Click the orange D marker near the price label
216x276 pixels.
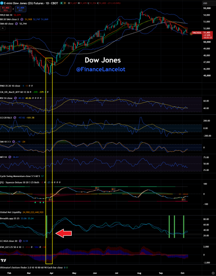click(x=191, y=34)
